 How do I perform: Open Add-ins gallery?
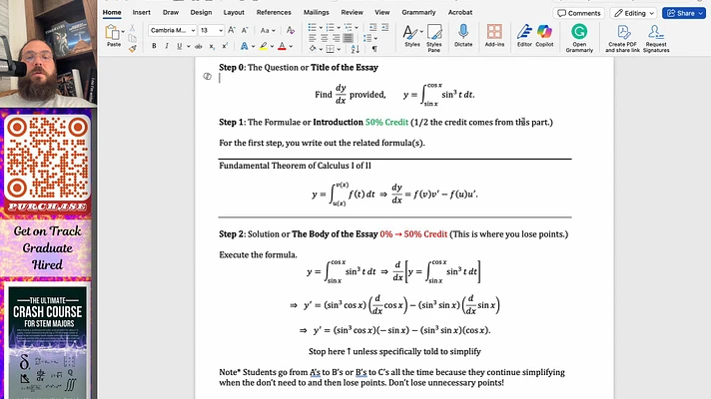tap(494, 35)
